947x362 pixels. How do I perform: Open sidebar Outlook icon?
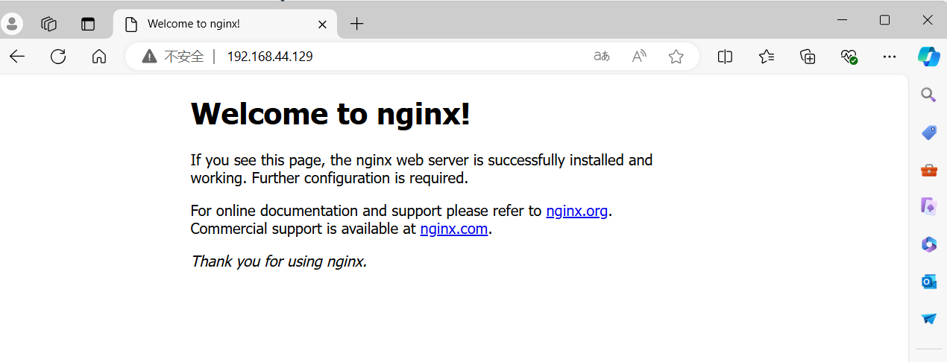point(928,282)
